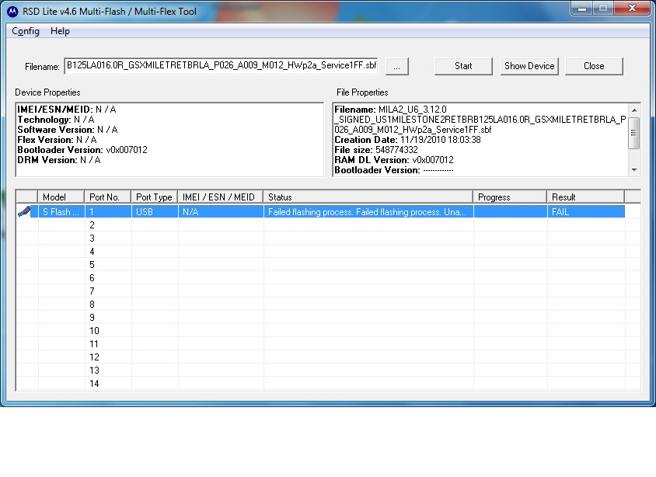Click the Bootloader Version line in File Properties
Image resolution: width=656 pixels, height=477 pixels.
[x=394, y=170]
